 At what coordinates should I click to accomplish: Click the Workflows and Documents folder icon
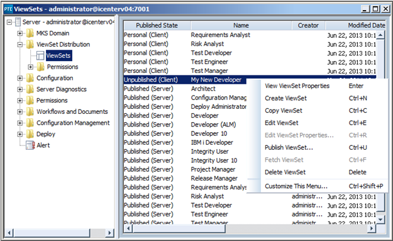(30, 111)
